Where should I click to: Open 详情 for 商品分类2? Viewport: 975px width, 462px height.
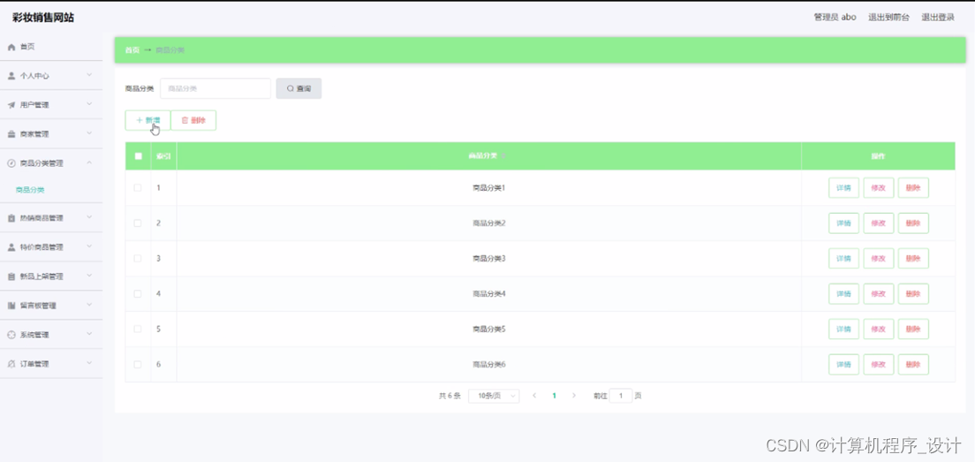(x=843, y=223)
